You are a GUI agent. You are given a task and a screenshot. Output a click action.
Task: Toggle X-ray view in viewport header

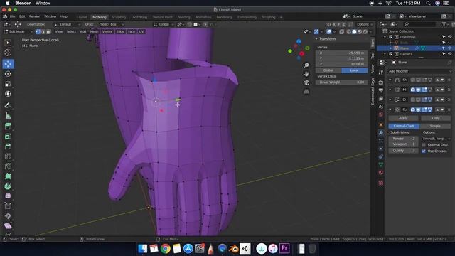[342, 31]
